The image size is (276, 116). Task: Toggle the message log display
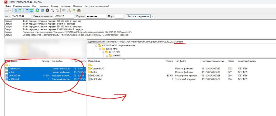coord(16,10)
